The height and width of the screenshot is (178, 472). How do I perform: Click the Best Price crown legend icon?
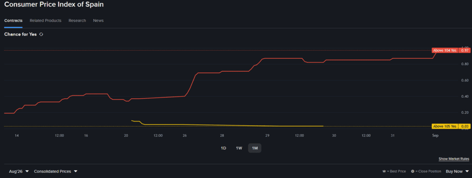384,172
